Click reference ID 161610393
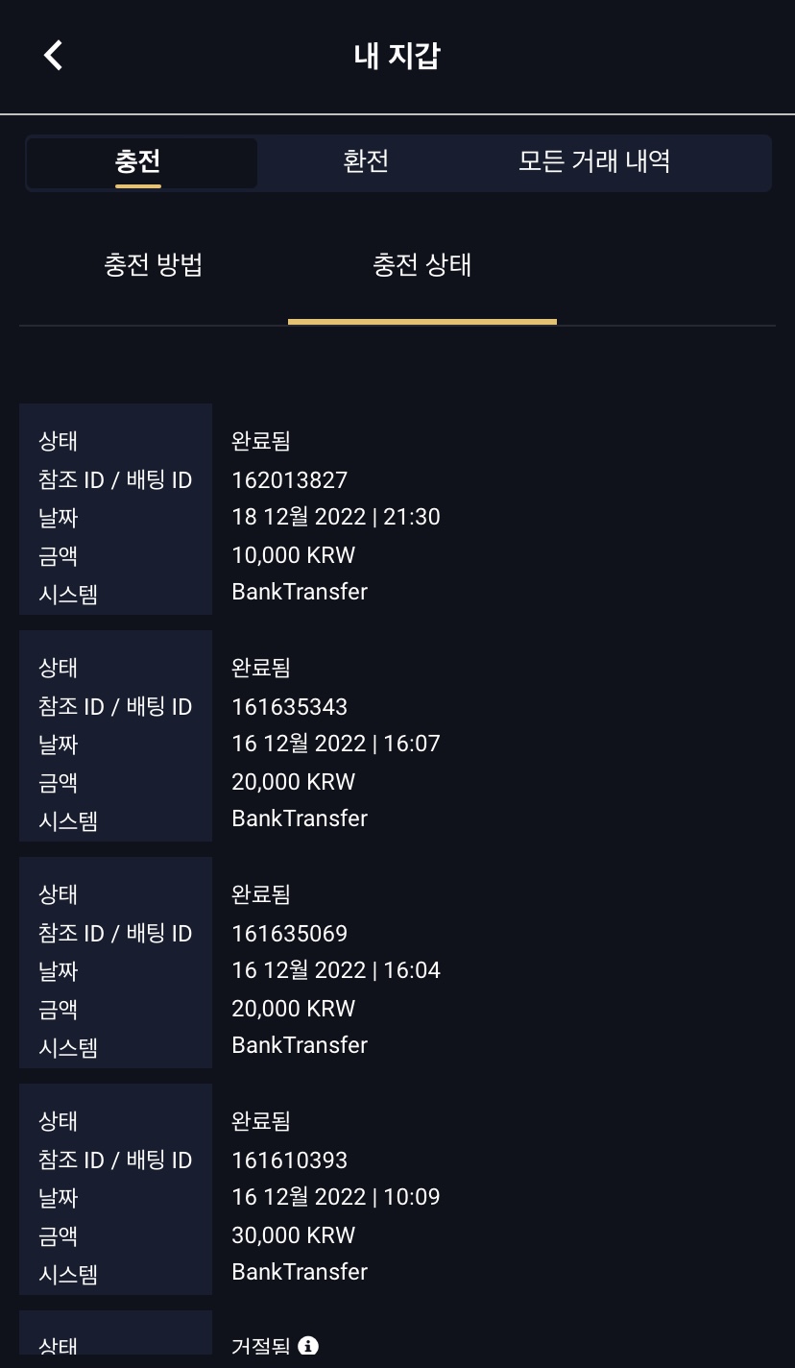This screenshot has width=795, height=1368. (290, 1160)
